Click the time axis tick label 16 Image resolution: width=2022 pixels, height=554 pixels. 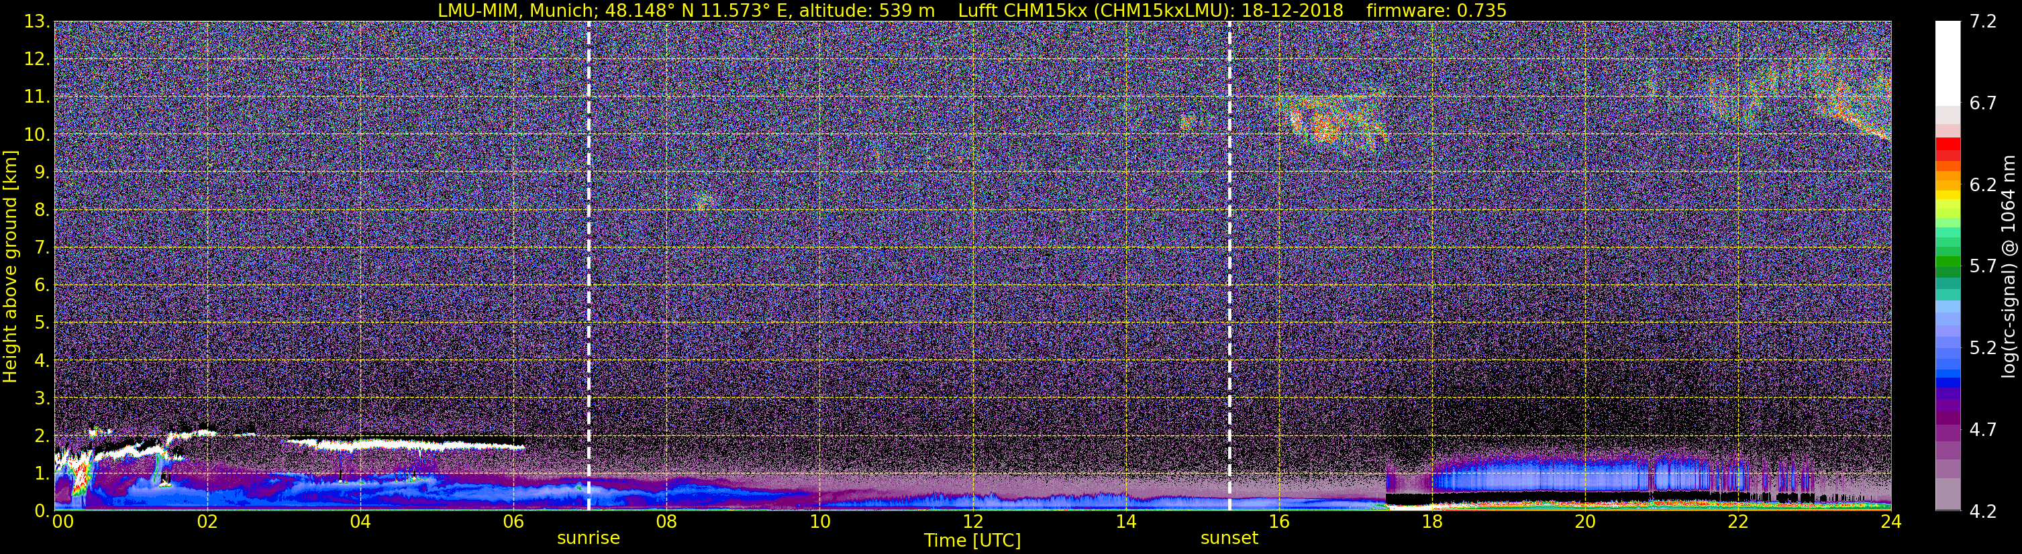tap(1278, 522)
